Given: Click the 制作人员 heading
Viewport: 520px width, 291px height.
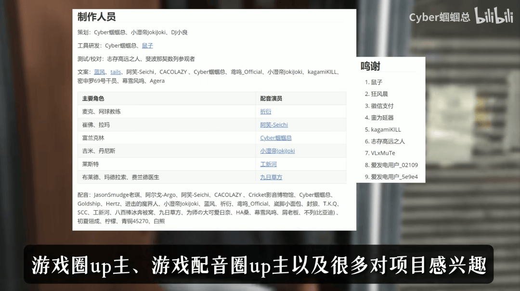Looking at the screenshot, I should coord(97,17).
